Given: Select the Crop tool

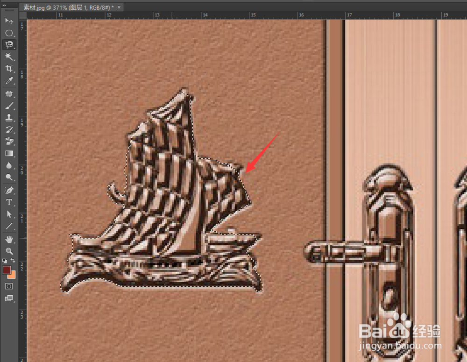Looking at the screenshot, I should point(9,69).
